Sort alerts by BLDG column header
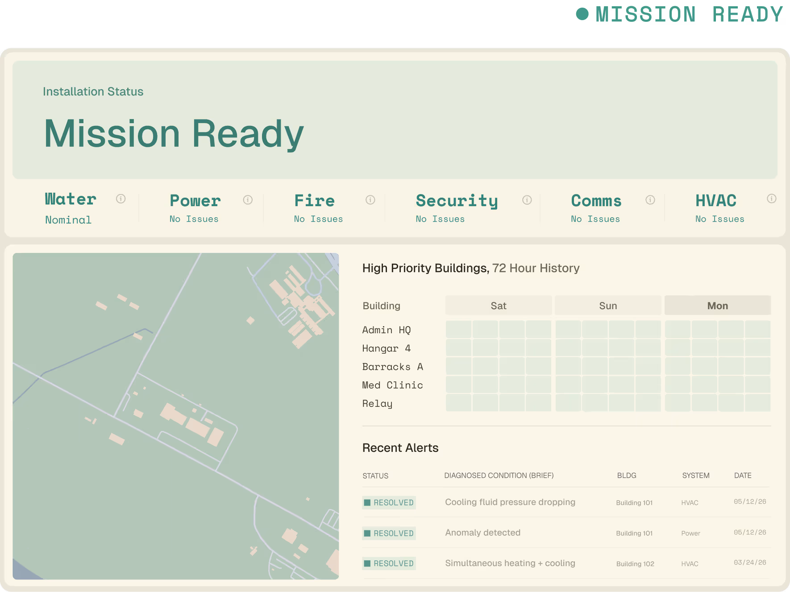The width and height of the screenshot is (790, 592). pos(627,476)
